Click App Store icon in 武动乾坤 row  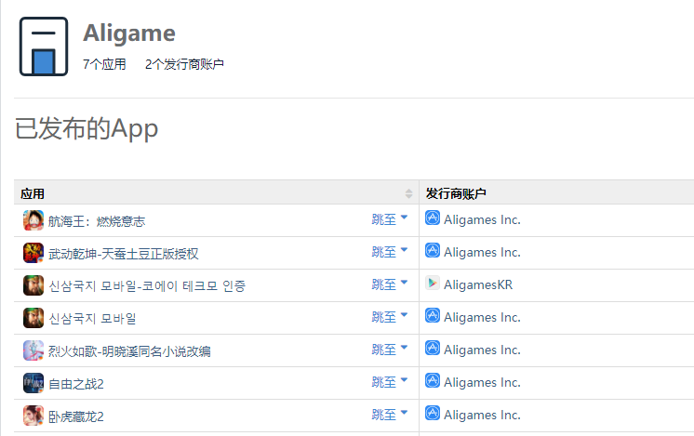(x=433, y=250)
